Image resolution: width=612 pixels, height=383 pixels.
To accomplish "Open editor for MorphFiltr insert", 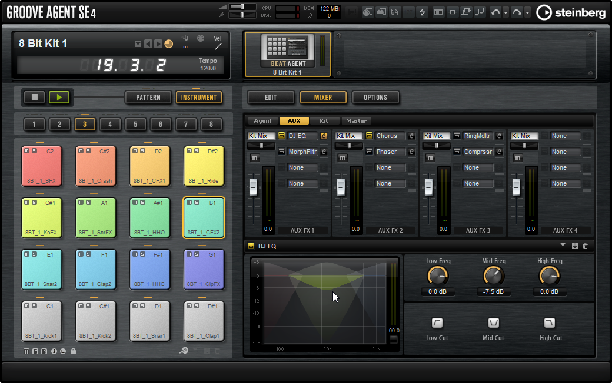I will (324, 152).
